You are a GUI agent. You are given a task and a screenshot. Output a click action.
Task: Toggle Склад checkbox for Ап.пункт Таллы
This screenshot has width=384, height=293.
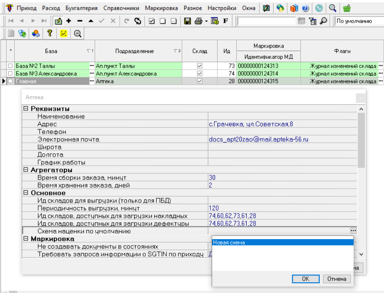pyautogui.click(x=200, y=66)
